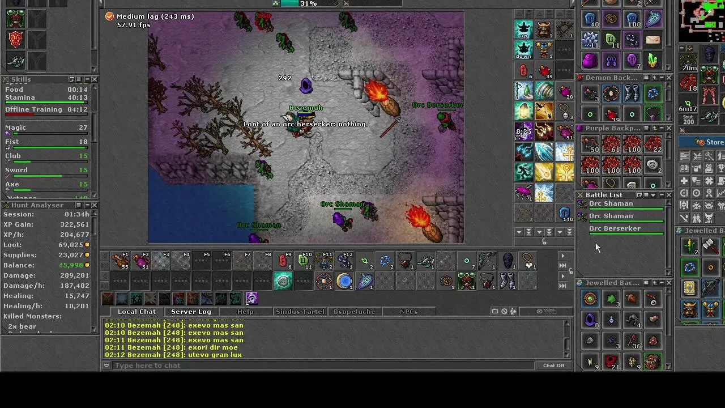Open the Store
This screenshot has width=725, height=408.
tap(703, 142)
